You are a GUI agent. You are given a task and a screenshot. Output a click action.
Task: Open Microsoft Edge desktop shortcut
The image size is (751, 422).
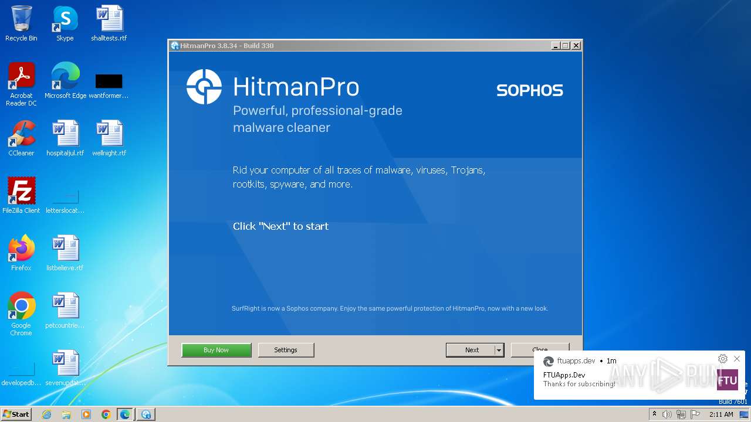pyautogui.click(x=65, y=80)
